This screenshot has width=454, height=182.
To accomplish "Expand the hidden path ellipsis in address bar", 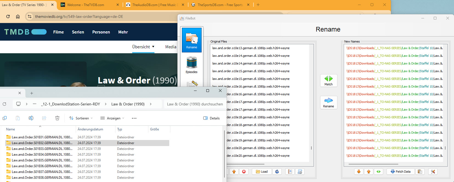I will coord(35,104).
